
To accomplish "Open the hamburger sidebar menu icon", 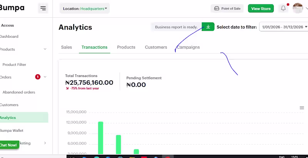I will coord(43,8).
